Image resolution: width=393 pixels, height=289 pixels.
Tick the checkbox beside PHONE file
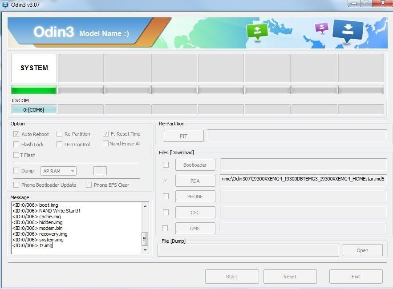(166, 197)
